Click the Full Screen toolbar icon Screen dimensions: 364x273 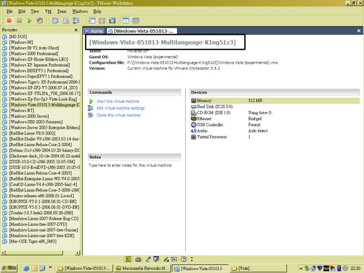(x=112, y=20)
